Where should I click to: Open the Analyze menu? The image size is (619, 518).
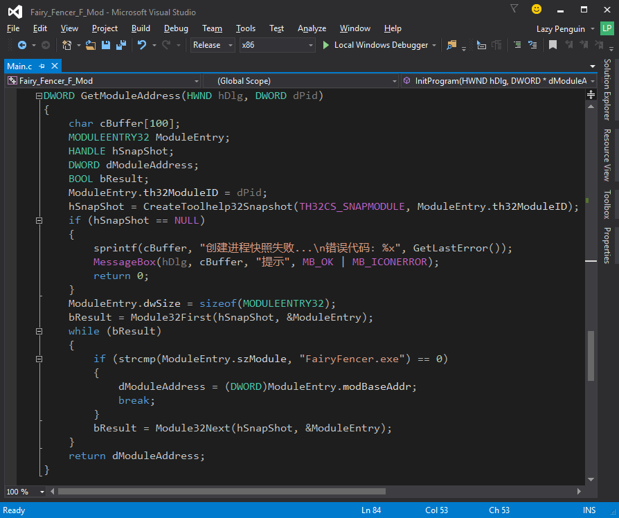[x=312, y=28]
